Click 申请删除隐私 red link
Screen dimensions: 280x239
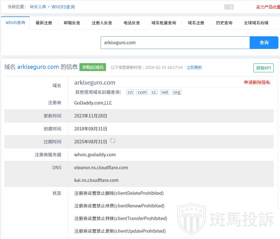(257, 82)
